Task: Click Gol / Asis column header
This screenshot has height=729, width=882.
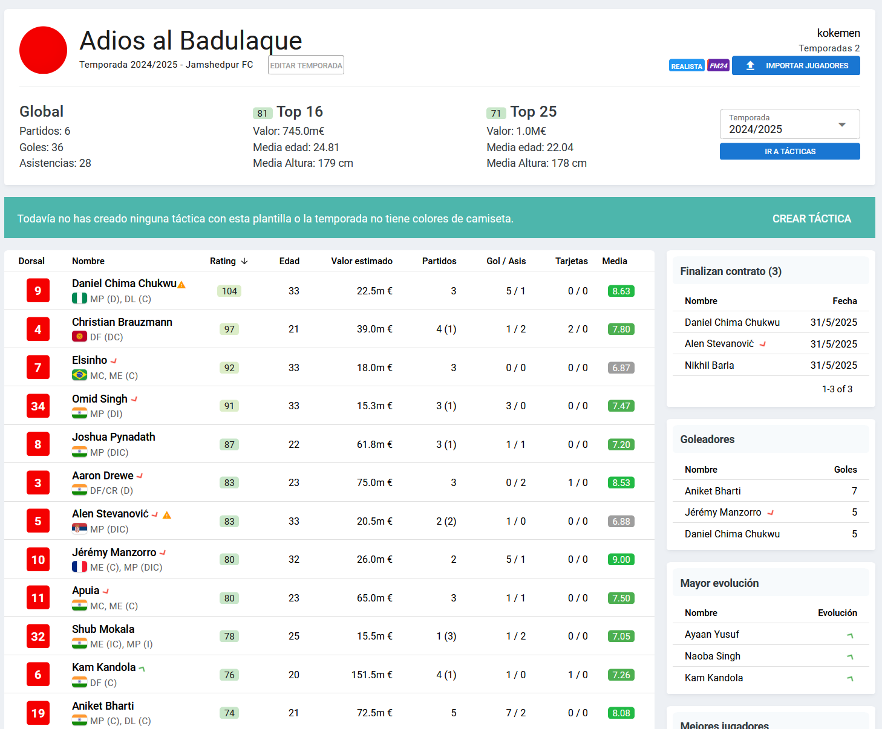Action: 506,261
